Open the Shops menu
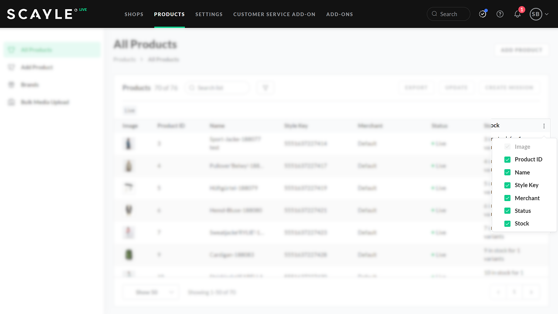 (134, 14)
